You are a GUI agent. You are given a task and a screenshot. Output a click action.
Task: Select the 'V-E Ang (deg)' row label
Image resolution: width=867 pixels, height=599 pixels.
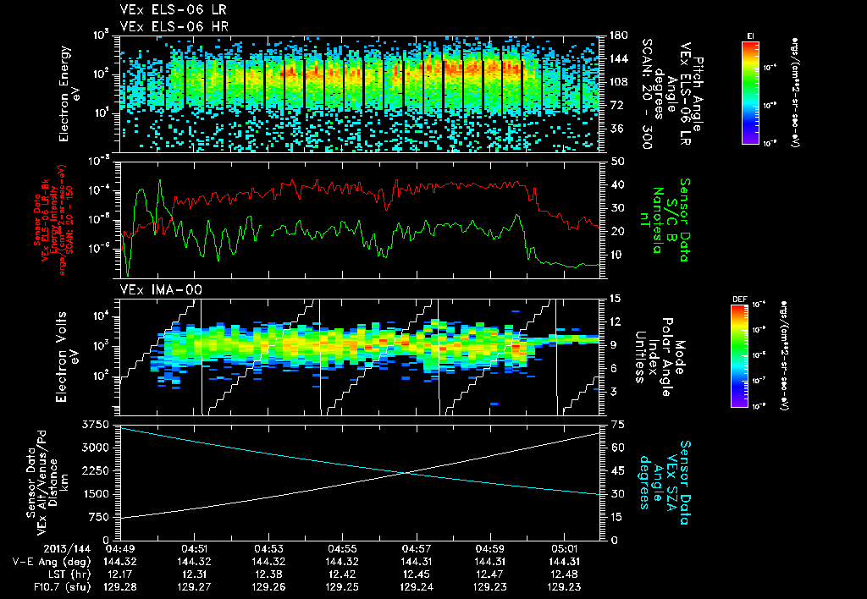click(x=51, y=562)
